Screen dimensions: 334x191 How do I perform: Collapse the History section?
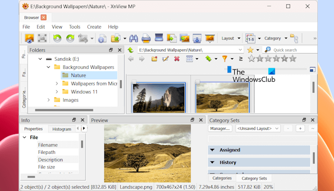212,162
